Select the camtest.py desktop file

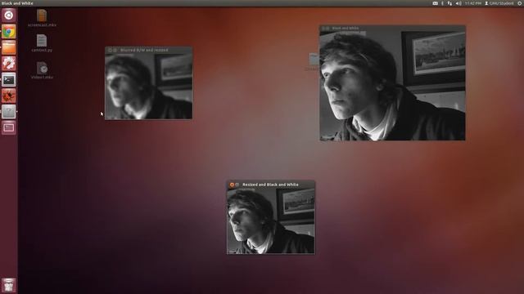[42, 43]
